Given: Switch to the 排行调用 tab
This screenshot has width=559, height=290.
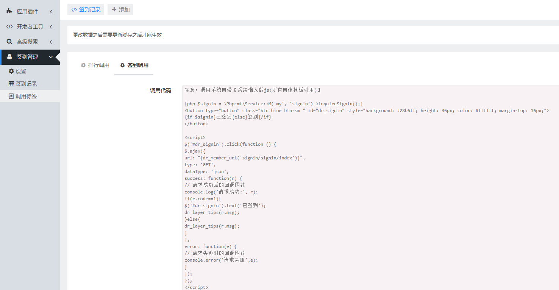Looking at the screenshot, I should pos(95,65).
